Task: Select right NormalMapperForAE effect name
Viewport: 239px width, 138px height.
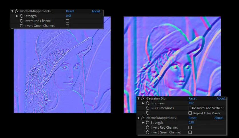Action: click(x=162, y=118)
